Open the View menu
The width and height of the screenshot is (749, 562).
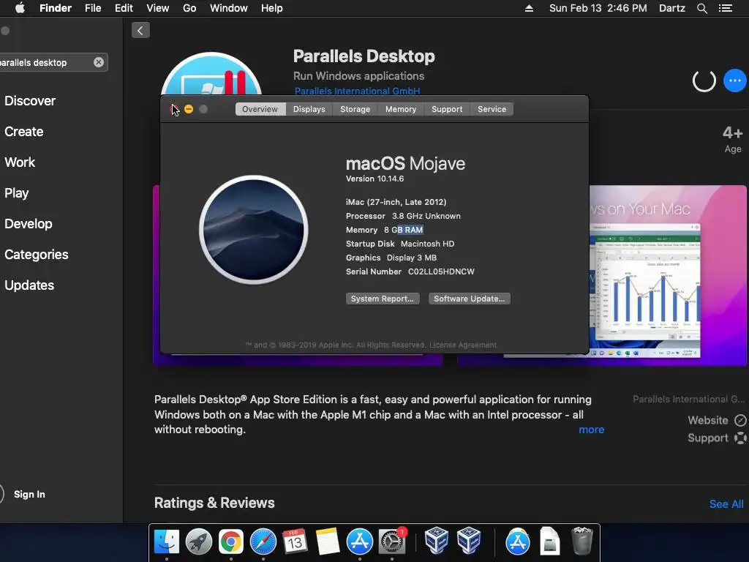(x=158, y=8)
